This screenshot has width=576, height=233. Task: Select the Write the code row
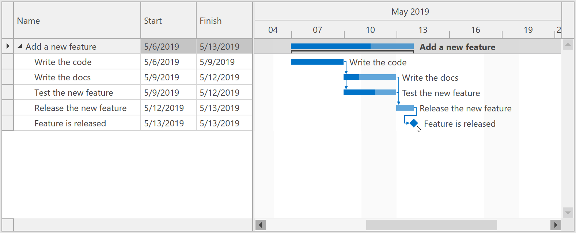click(x=63, y=62)
